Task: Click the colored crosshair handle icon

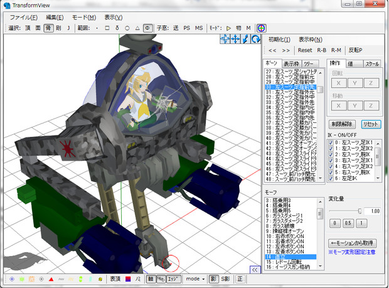Action: click(x=262, y=28)
